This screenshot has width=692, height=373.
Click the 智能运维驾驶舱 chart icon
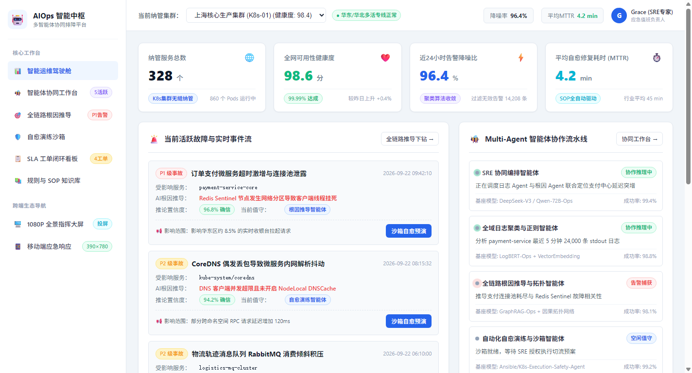pos(18,71)
